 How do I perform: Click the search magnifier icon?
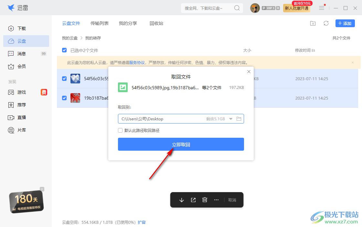237,8
